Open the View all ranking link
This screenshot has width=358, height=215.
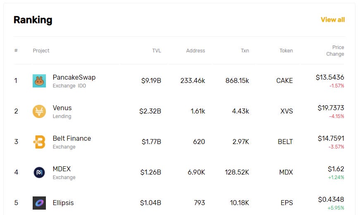[x=333, y=20]
